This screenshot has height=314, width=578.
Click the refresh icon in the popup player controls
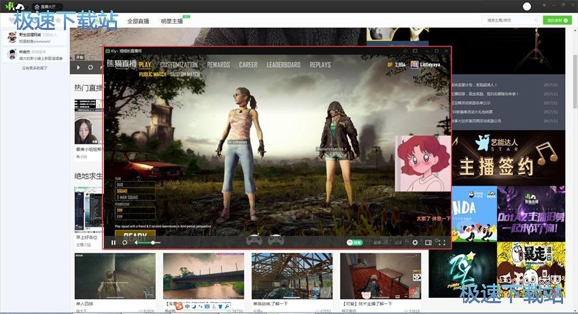[x=124, y=243]
